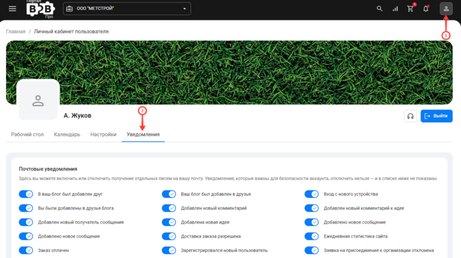The height and width of the screenshot is (258, 461).
Task: Switch to the Календарь tab
Action: (x=67, y=134)
